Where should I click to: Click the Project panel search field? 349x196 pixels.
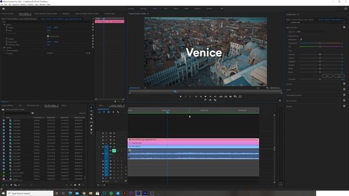16,113
